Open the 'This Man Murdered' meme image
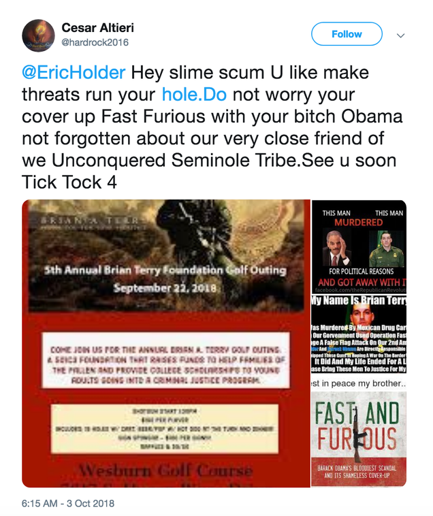433x516 pixels. pos(359,247)
